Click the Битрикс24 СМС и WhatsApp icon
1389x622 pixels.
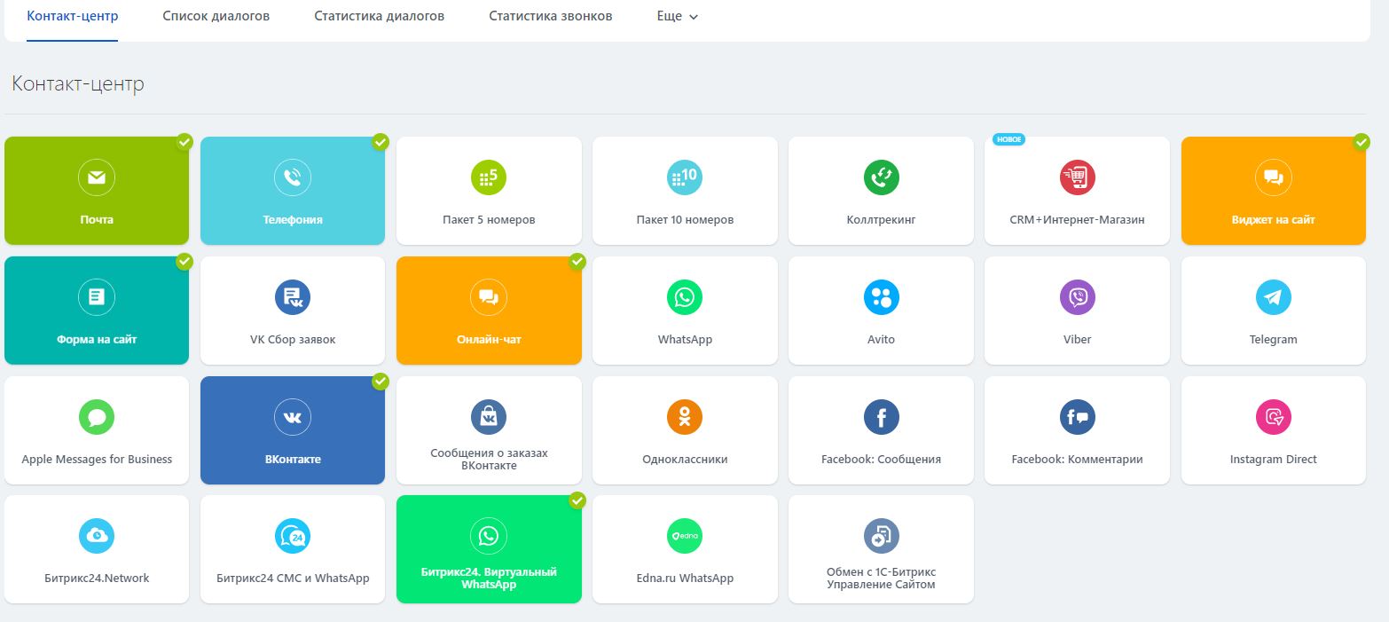pos(293,536)
